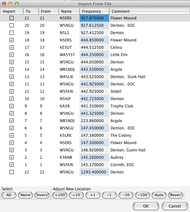Shift new location by +100
The width and height of the screenshot is (190, 212).
pos(60,195)
